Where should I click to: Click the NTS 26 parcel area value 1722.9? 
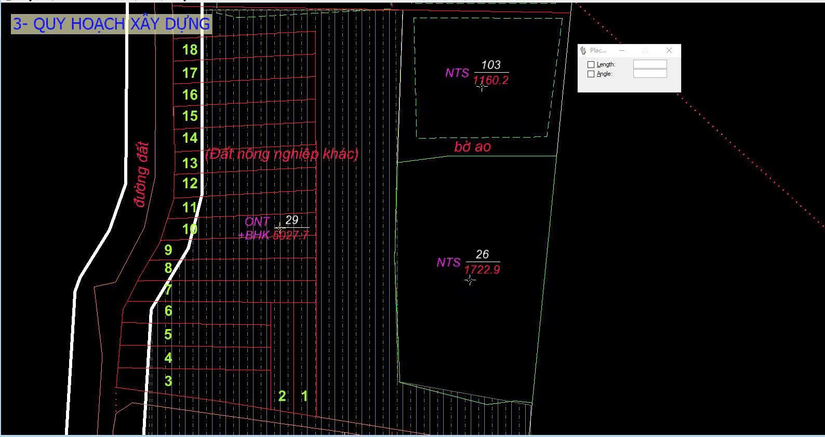click(x=482, y=270)
